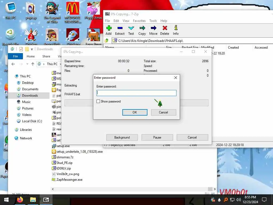Image resolution: width=273 pixels, height=205 pixels.
Task: Click the Pause button in copying dialog
Action: (x=157, y=137)
